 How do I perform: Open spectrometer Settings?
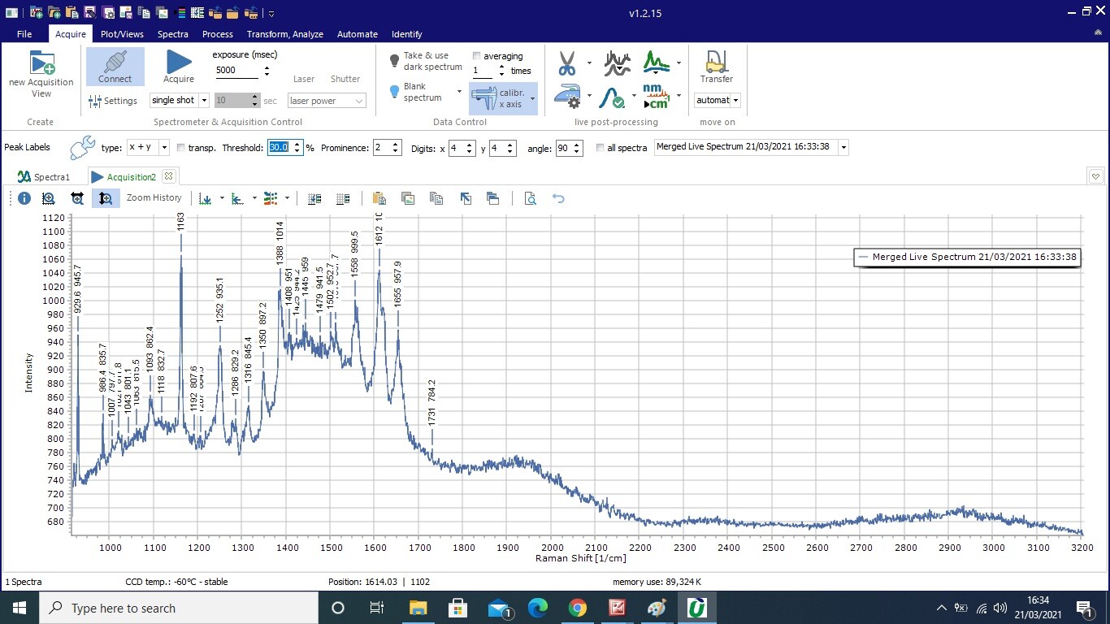click(x=113, y=101)
